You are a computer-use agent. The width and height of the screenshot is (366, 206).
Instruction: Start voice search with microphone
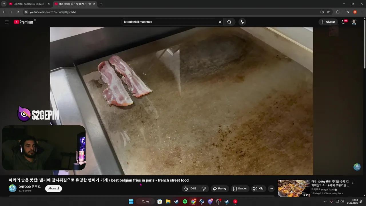(242, 22)
